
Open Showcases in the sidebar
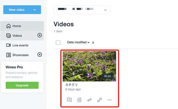pyautogui.click(x=22, y=55)
